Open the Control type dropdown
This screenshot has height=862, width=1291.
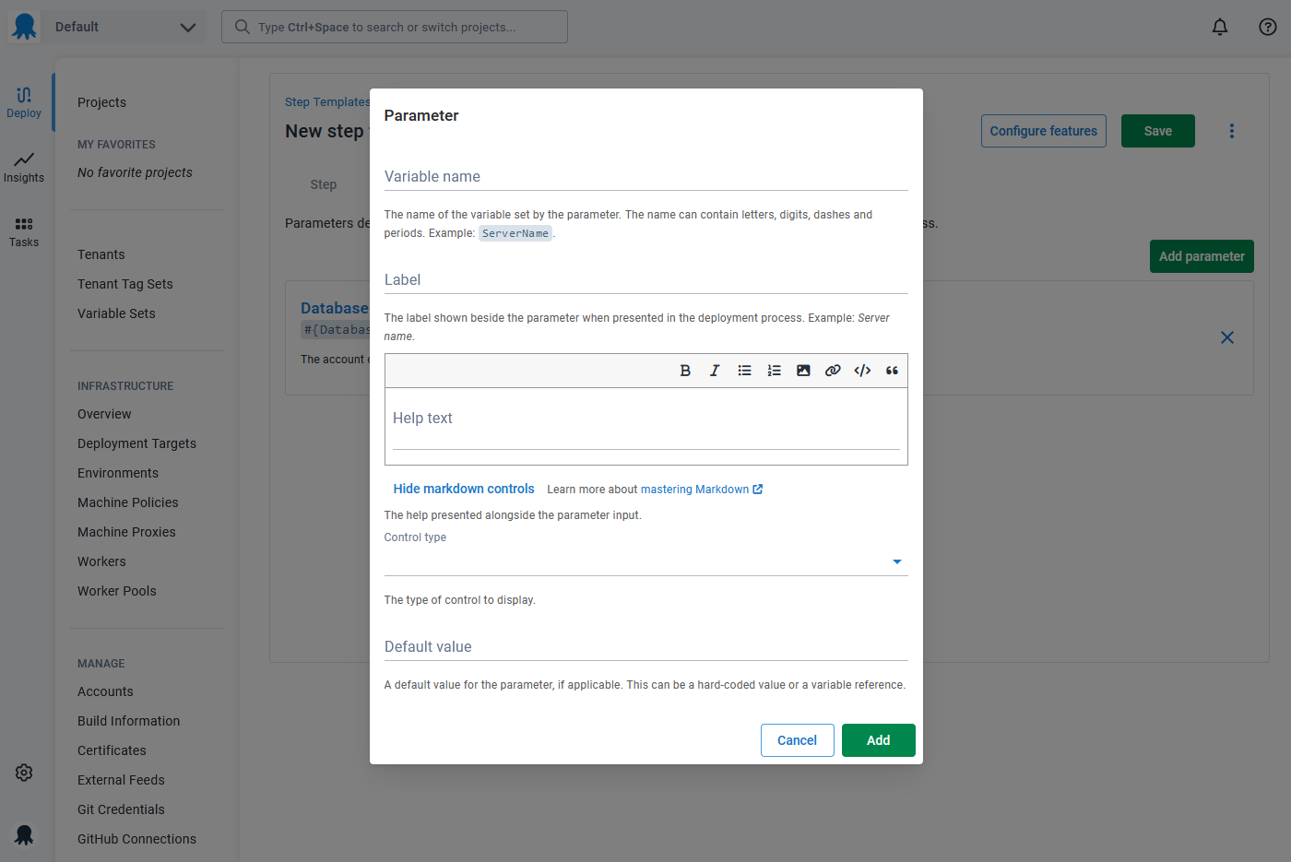tap(895, 561)
